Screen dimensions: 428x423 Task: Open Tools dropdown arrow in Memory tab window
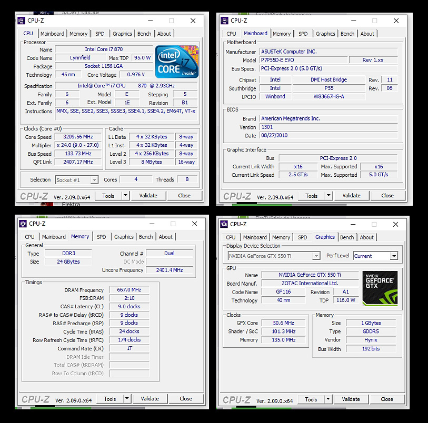[x=127, y=399]
